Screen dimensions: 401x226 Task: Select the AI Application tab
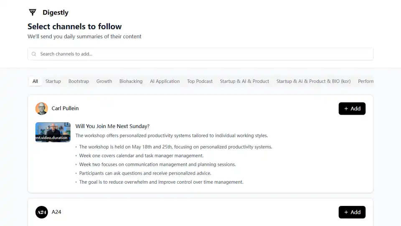click(x=165, y=81)
